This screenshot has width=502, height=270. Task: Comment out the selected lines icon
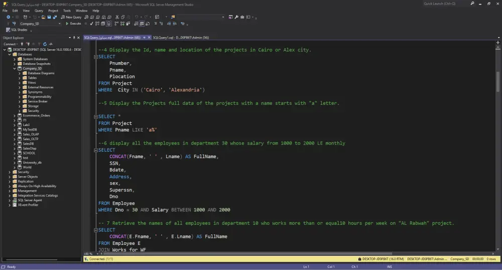[x=156, y=24]
